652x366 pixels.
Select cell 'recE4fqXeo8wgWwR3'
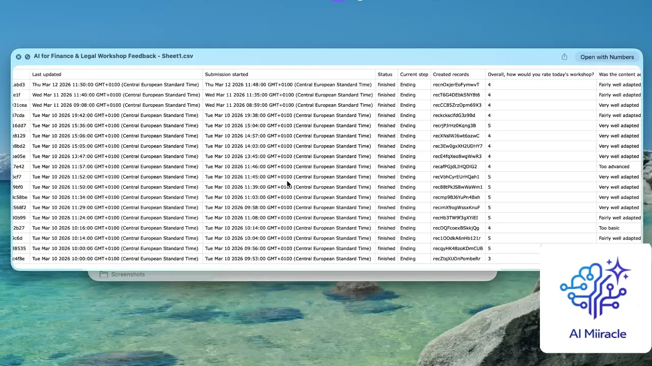457,156
